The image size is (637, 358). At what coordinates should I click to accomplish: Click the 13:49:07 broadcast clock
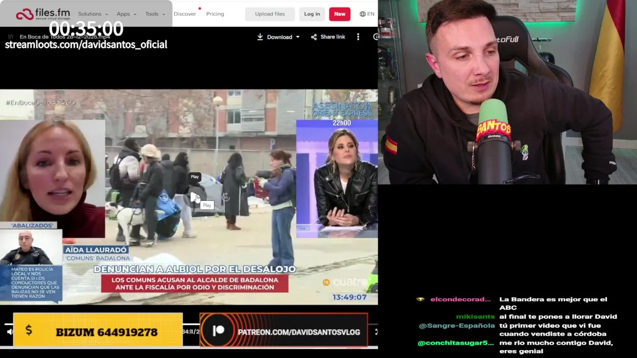[349, 297]
